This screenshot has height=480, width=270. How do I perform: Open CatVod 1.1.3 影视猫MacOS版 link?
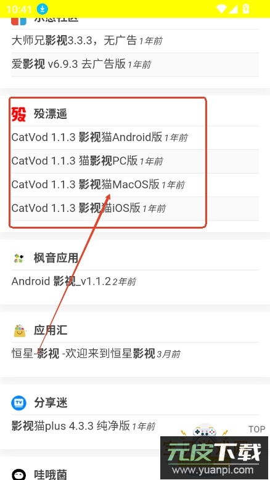(x=98, y=185)
